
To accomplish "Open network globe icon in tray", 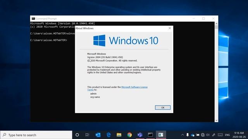I will (203, 135).
